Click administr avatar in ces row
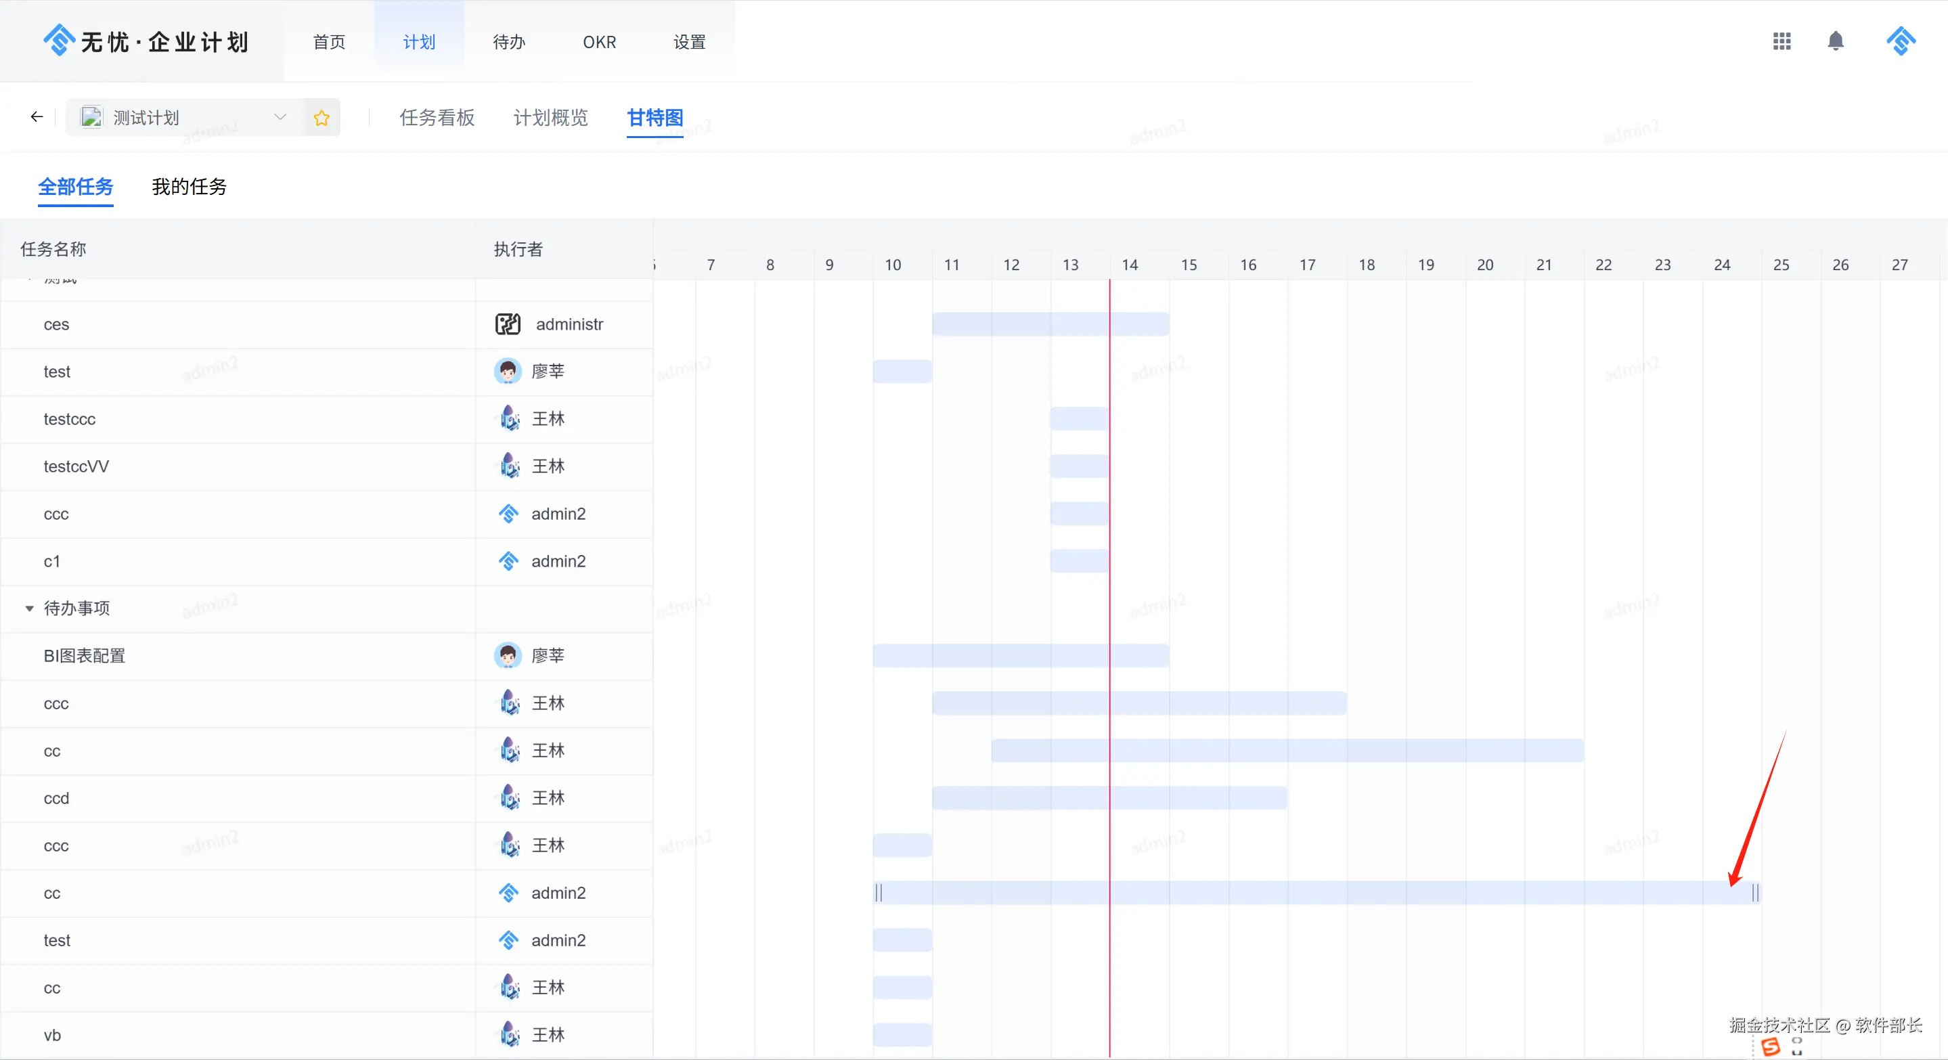 click(508, 324)
